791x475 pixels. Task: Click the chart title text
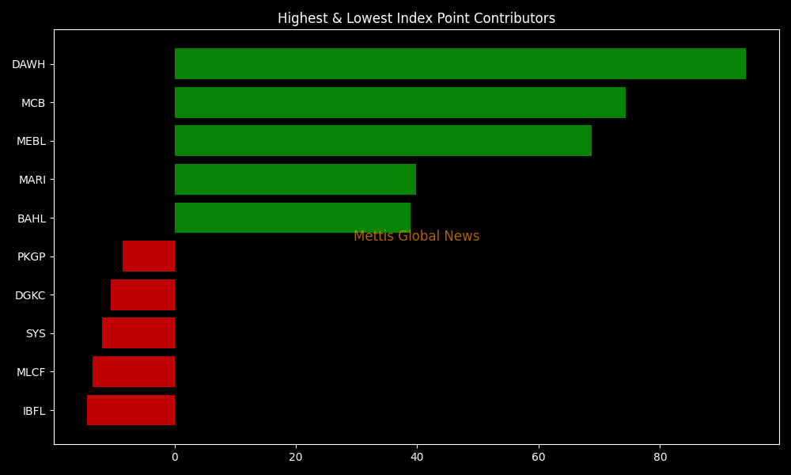pos(416,19)
